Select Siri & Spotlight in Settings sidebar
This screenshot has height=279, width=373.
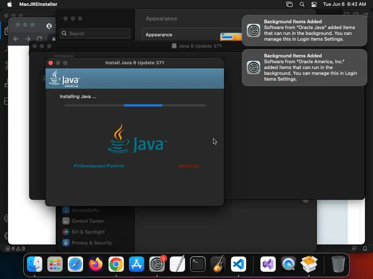click(83, 232)
